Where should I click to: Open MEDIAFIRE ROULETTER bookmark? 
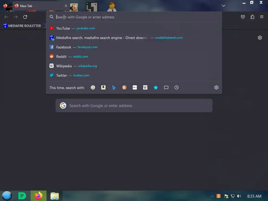click(22, 26)
